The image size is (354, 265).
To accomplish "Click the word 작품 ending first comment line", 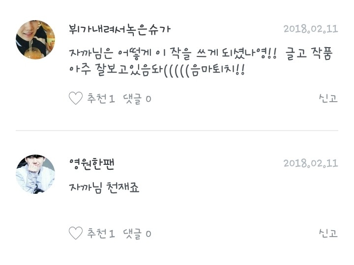I will 322,53.
